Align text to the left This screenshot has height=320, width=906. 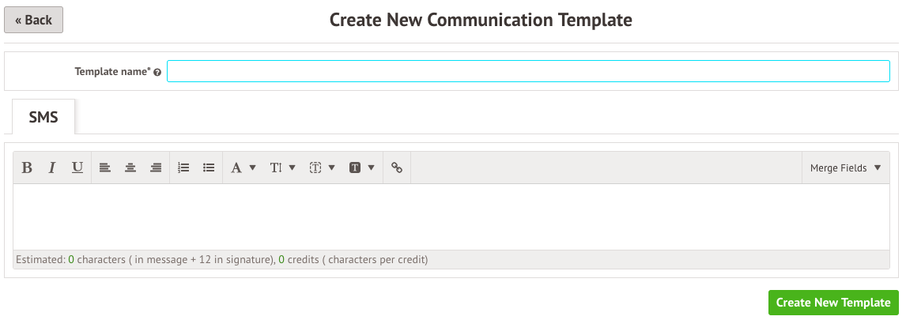point(104,168)
